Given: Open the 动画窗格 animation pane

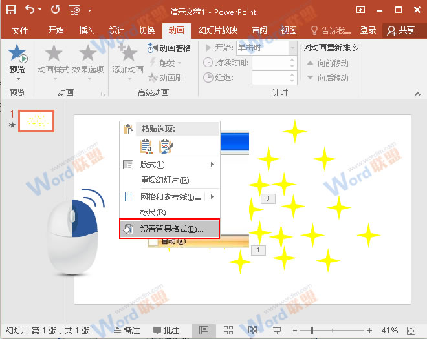Looking at the screenshot, I should [x=170, y=48].
